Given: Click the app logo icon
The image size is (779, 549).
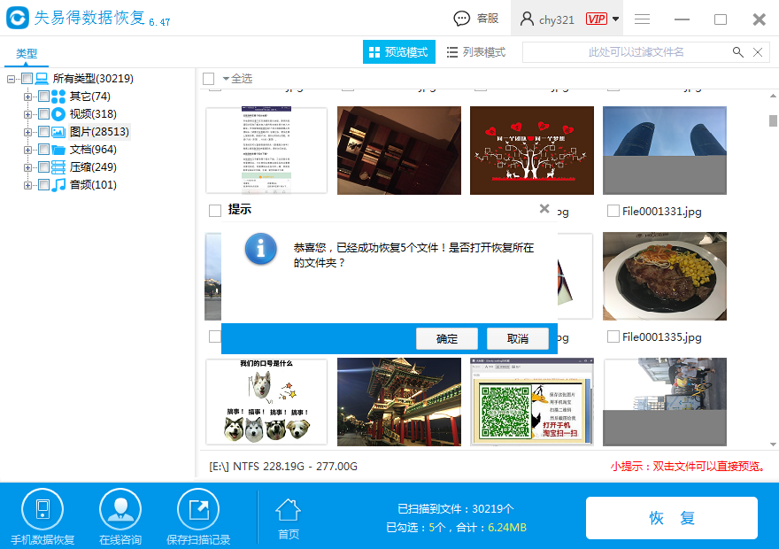Looking at the screenshot, I should coord(18,18).
